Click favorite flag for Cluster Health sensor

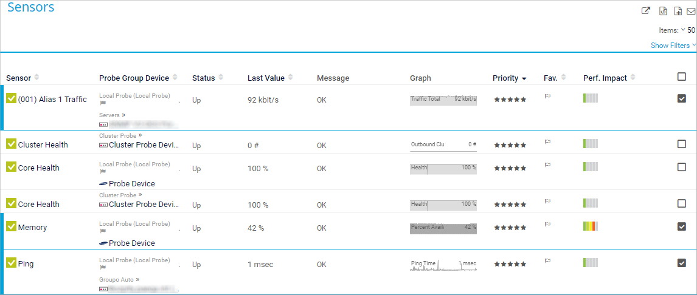click(547, 143)
